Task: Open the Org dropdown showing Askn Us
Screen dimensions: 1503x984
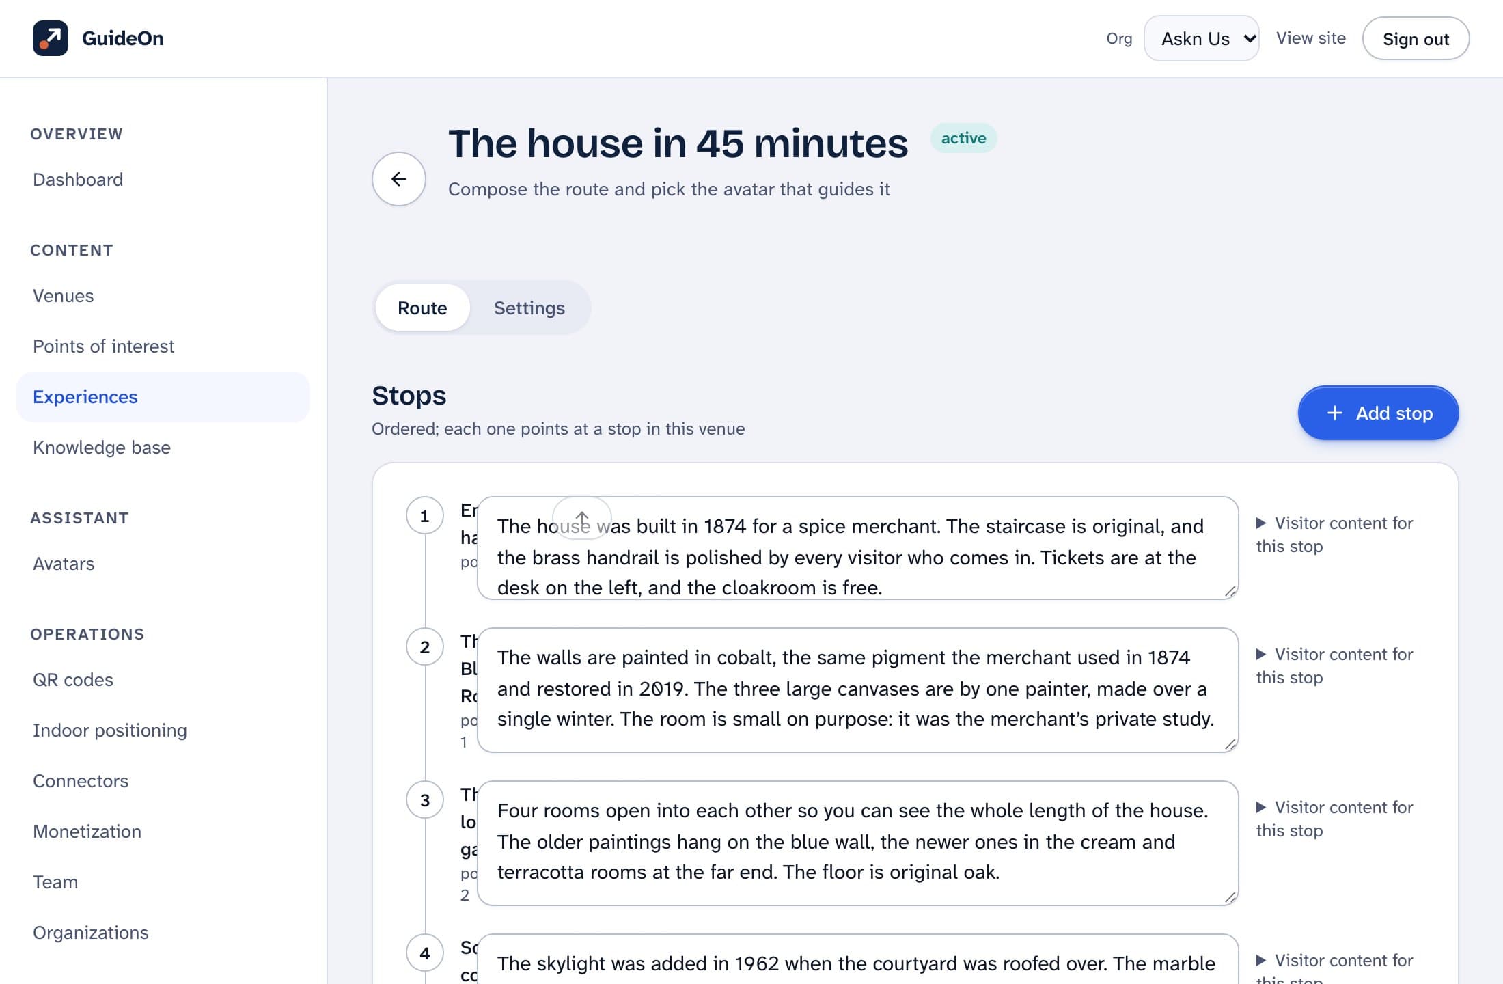Action: click(x=1202, y=38)
